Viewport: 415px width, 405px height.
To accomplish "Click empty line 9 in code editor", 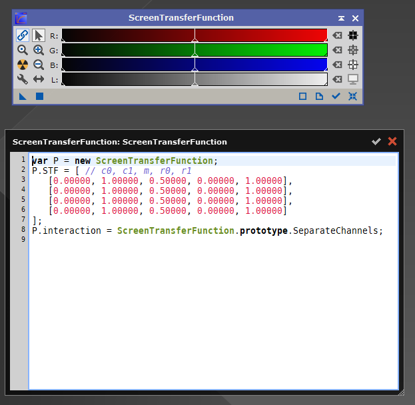I will click(213, 240).
